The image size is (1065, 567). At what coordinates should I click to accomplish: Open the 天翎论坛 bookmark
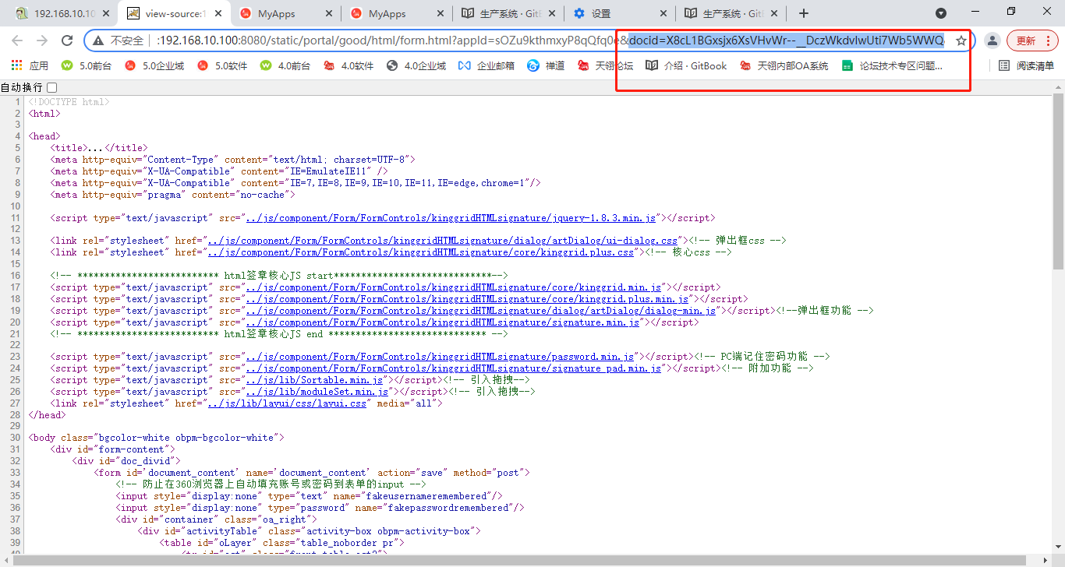[x=605, y=66]
